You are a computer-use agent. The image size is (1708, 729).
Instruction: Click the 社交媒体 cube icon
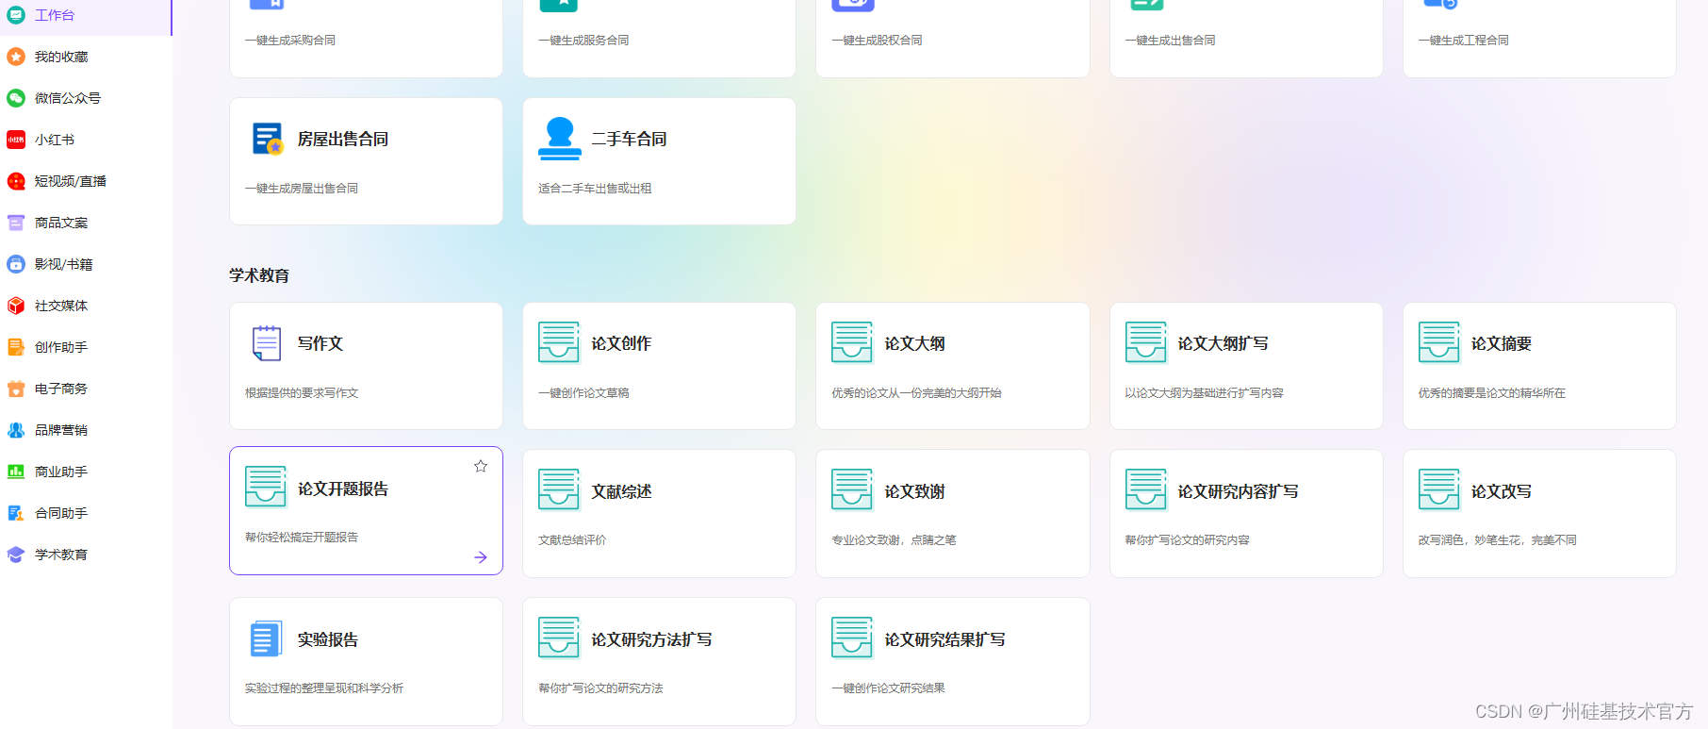[x=16, y=306]
